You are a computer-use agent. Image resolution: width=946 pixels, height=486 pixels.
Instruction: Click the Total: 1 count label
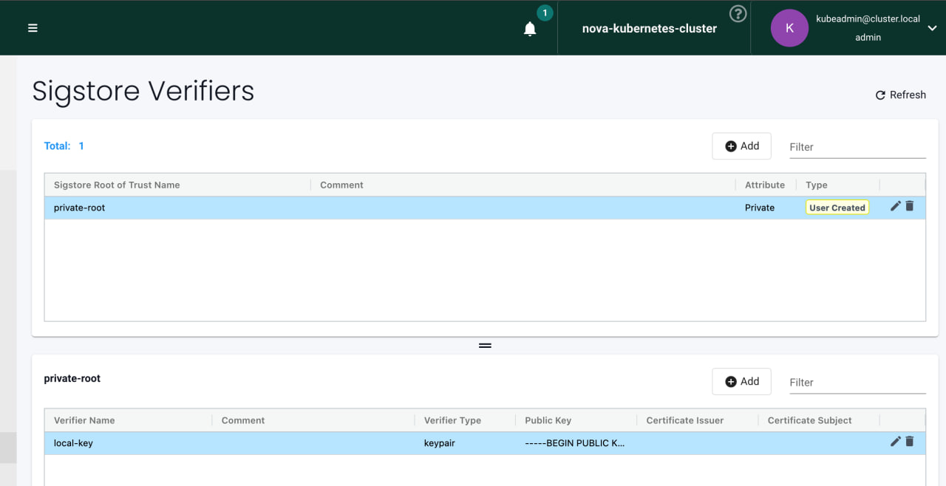point(64,146)
